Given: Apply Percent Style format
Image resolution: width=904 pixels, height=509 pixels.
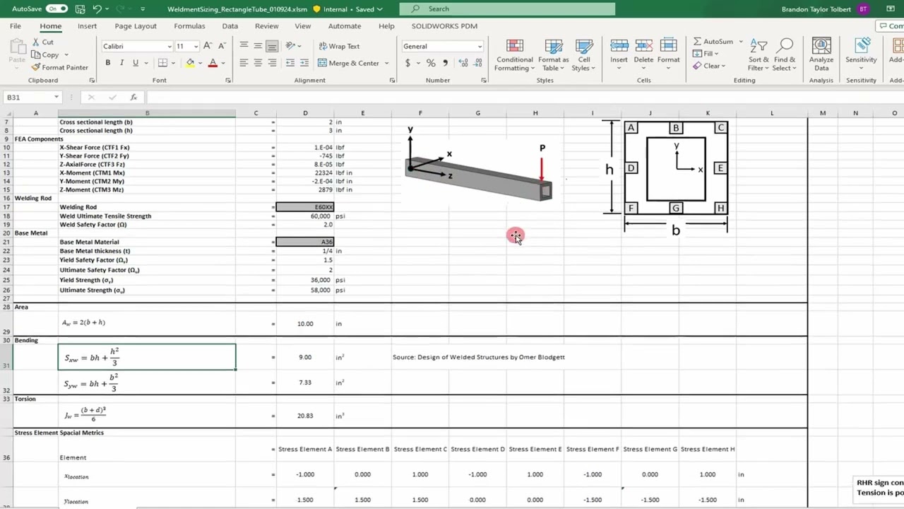Looking at the screenshot, I should [x=431, y=63].
